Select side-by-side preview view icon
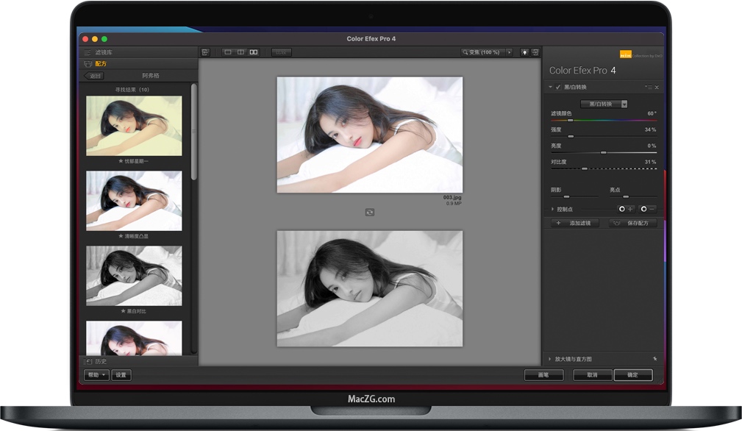The height and width of the screenshot is (431, 742). coord(254,52)
